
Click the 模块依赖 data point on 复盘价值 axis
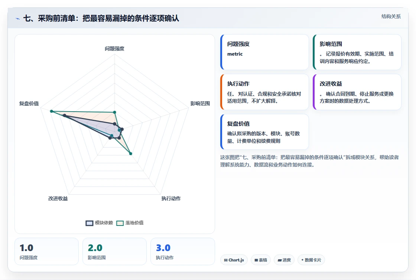pyautogui.click(x=64, y=115)
